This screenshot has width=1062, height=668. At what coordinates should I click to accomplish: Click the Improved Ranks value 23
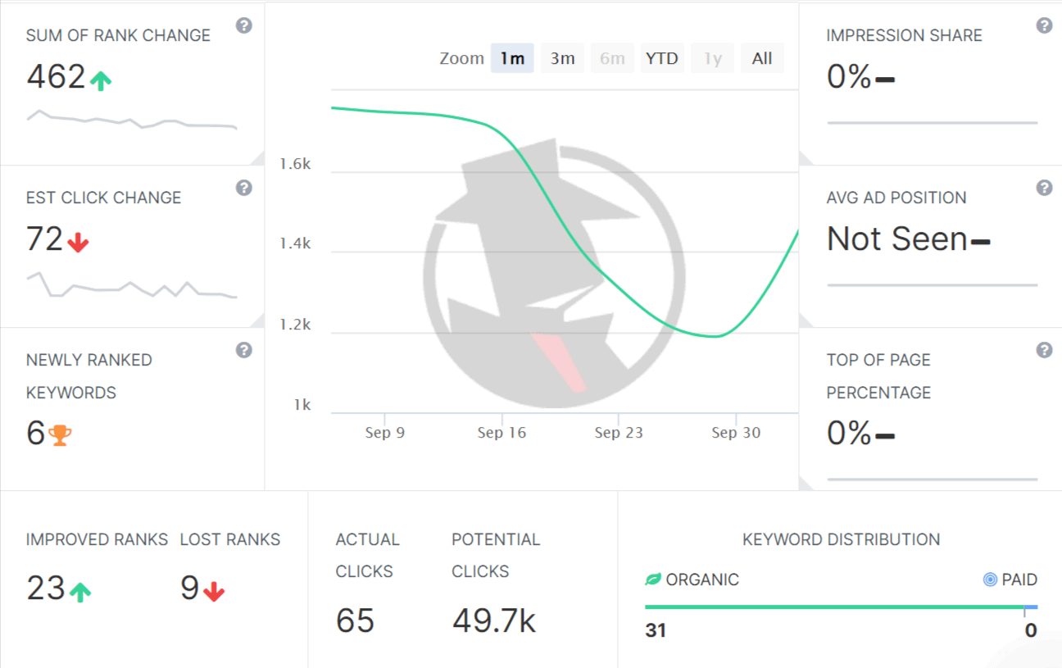click(46, 588)
